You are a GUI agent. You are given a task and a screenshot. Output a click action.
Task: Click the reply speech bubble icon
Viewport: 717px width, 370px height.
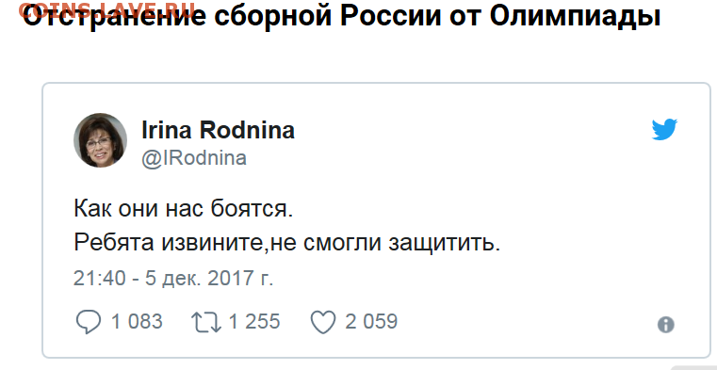point(89,323)
